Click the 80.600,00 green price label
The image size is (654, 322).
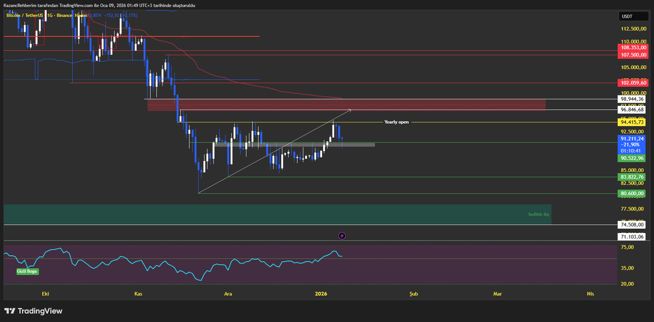pyautogui.click(x=632, y=193)
